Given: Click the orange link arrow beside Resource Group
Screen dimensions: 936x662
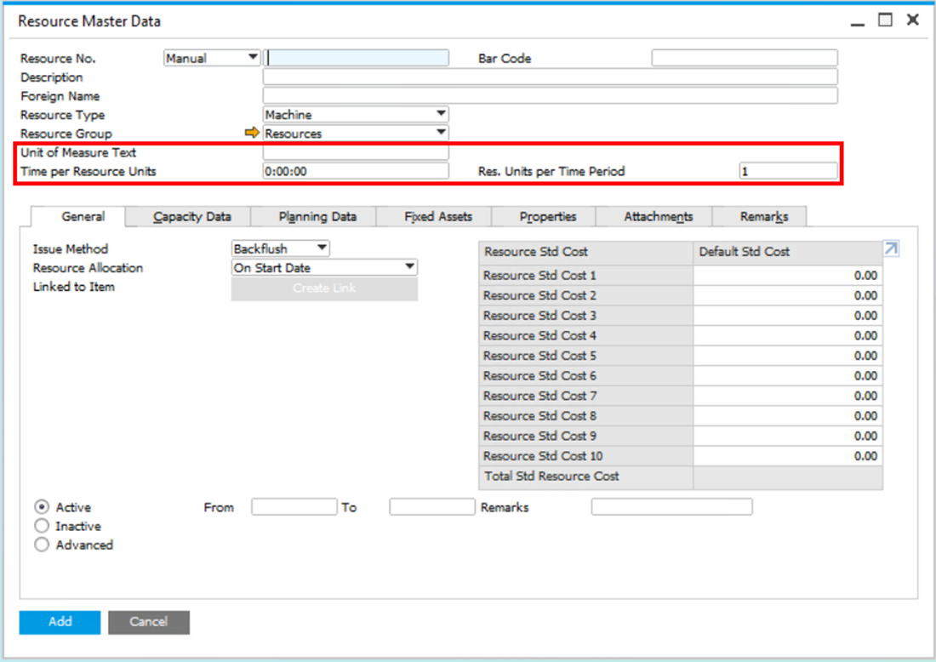Looking at the screenshot, I should pos(252,133).
